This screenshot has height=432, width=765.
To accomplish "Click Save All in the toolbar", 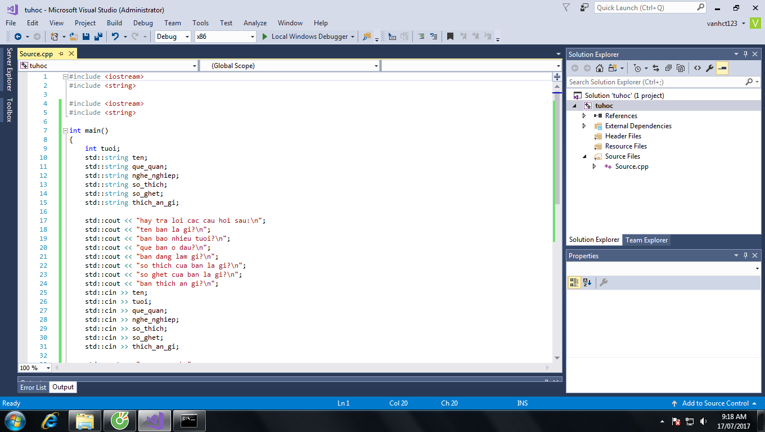I will (98, 37).
